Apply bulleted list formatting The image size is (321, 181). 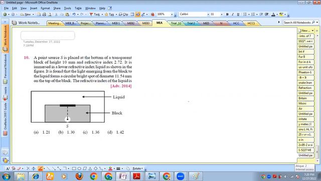[x=245, y=14]
